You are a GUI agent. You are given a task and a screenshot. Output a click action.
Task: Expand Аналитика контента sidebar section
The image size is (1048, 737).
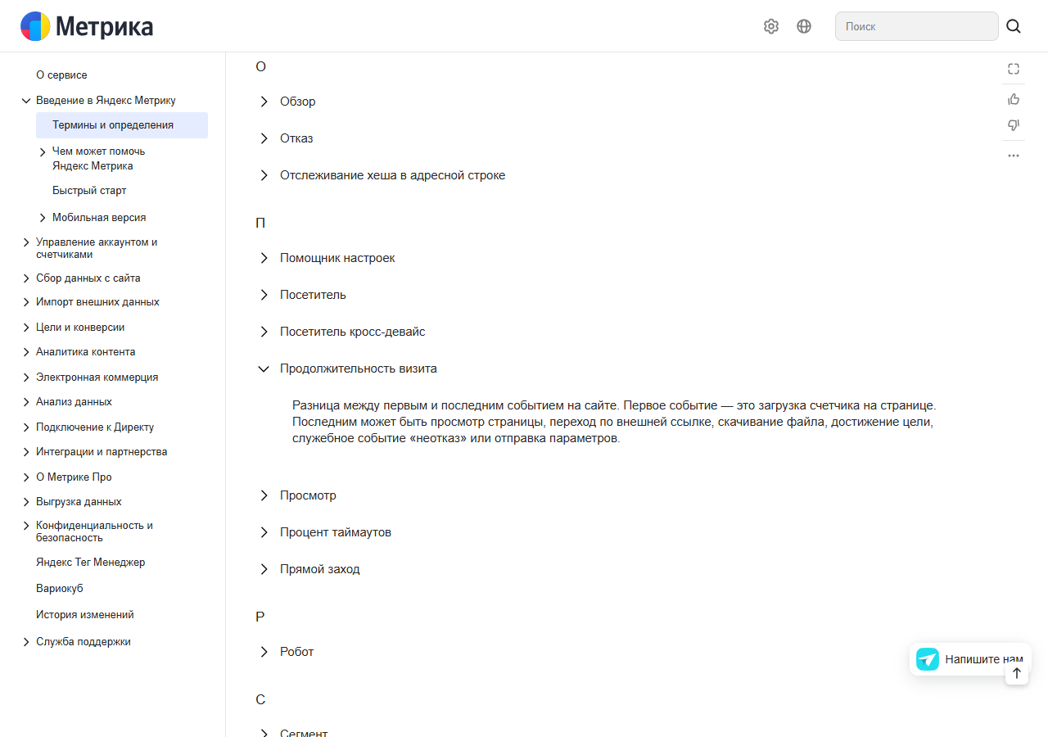point(26,352)
